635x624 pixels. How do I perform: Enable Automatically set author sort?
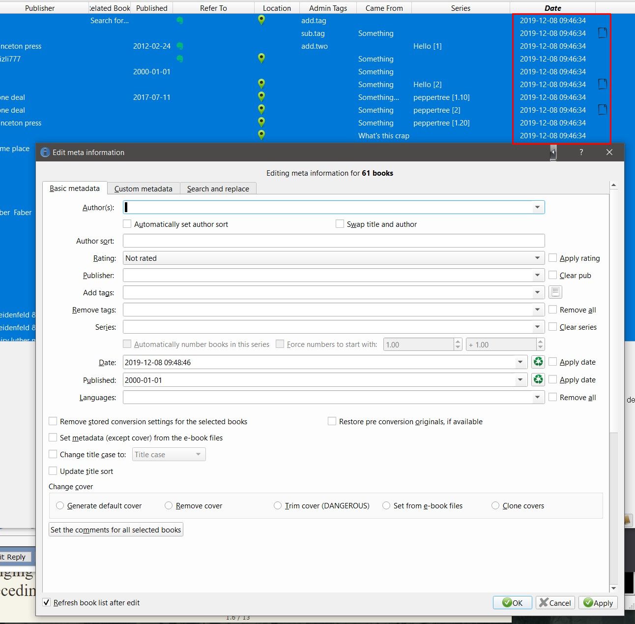click(127, 224)
